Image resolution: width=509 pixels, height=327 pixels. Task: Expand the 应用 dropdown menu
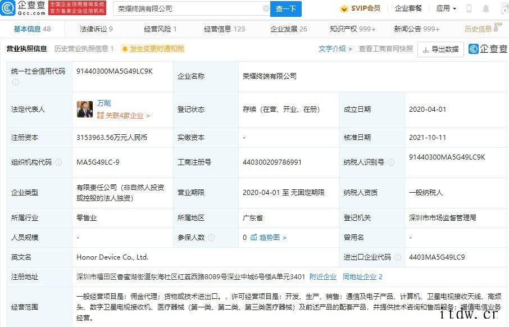pyautogui.click(x=446, y=8)
